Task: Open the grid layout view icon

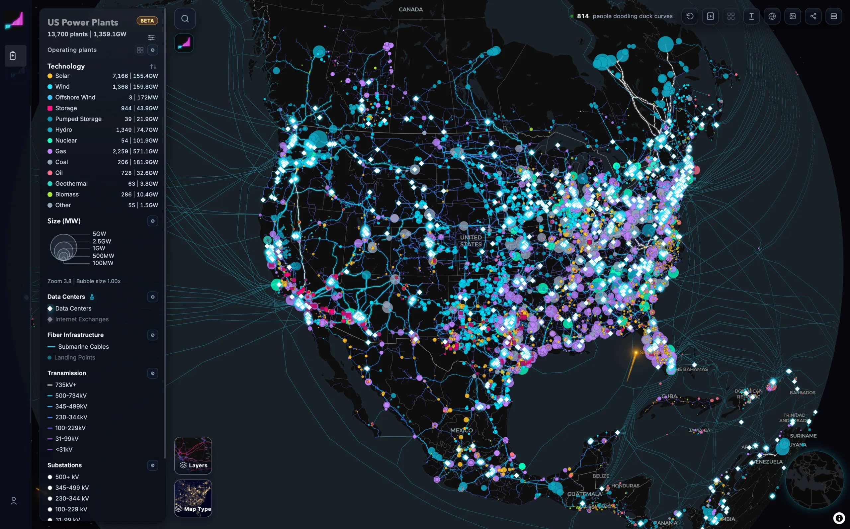Action: [731, 16]
